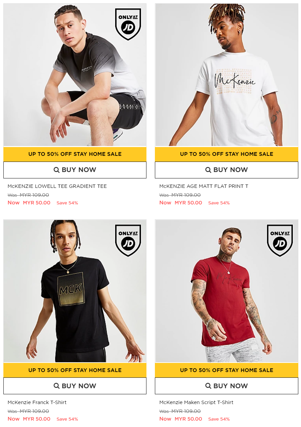Click sale banner under Age Matt image

coord(227,154)
